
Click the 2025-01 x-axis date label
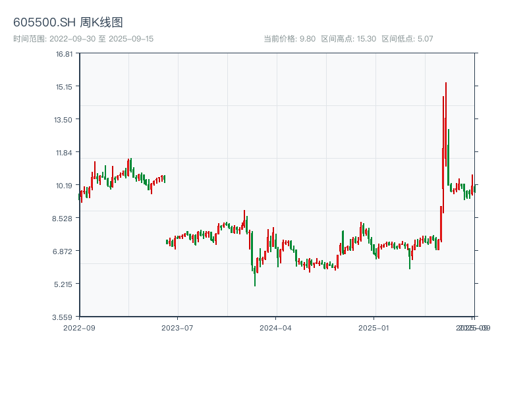375,327
